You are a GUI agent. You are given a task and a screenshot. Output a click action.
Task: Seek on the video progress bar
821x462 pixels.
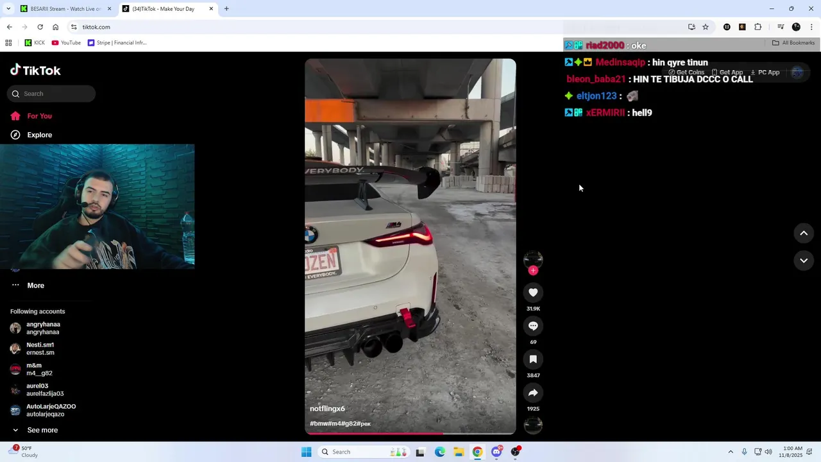click(x=410, y=433)
